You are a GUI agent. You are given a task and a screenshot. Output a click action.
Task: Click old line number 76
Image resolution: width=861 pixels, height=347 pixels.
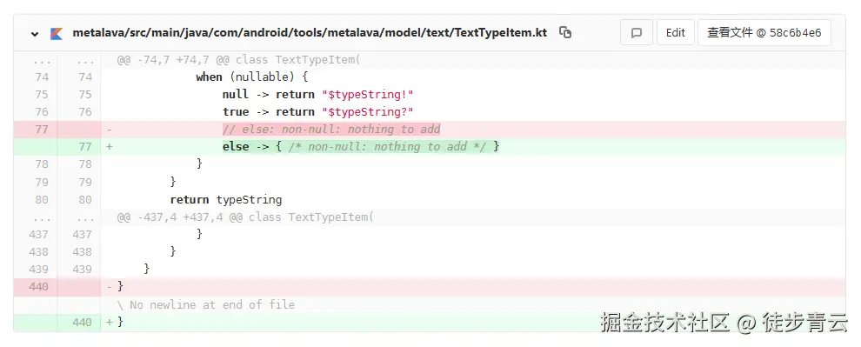(x=42, y=112)
